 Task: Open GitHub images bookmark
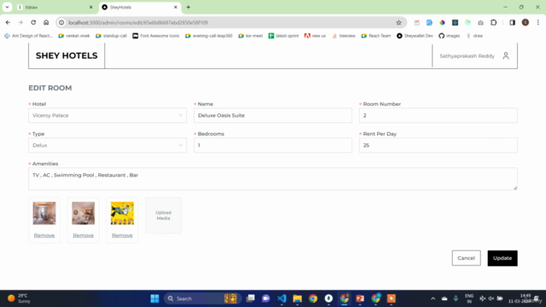tap(450, 36)
